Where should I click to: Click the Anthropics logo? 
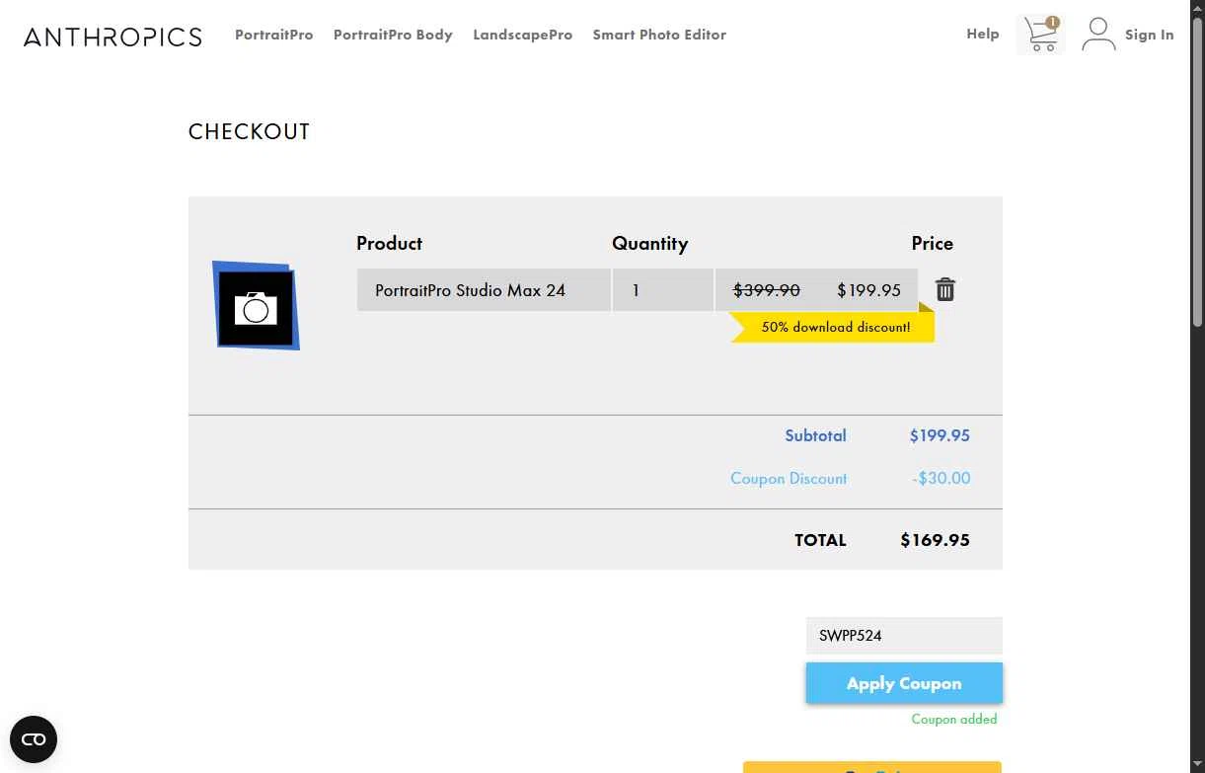point(113,37)
